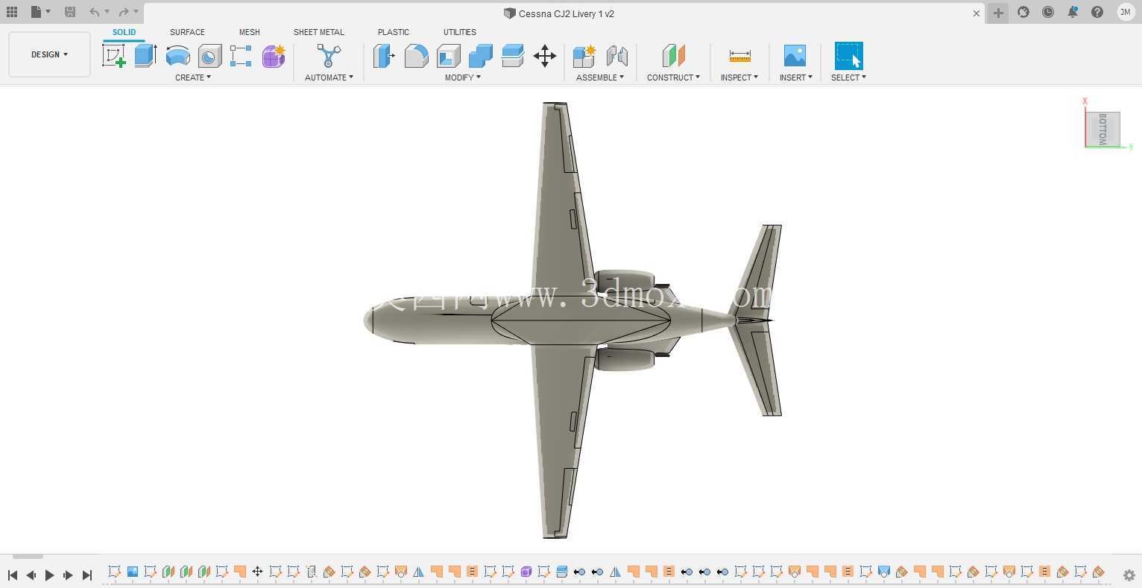
Task: Select the Revolve tool
Action: coord(177,56)
